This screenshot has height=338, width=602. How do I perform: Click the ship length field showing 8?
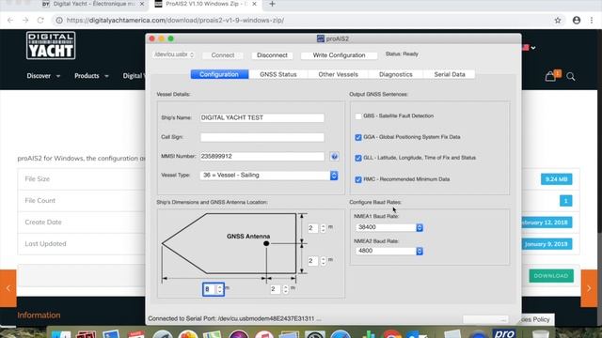click(x=210, y=289)
